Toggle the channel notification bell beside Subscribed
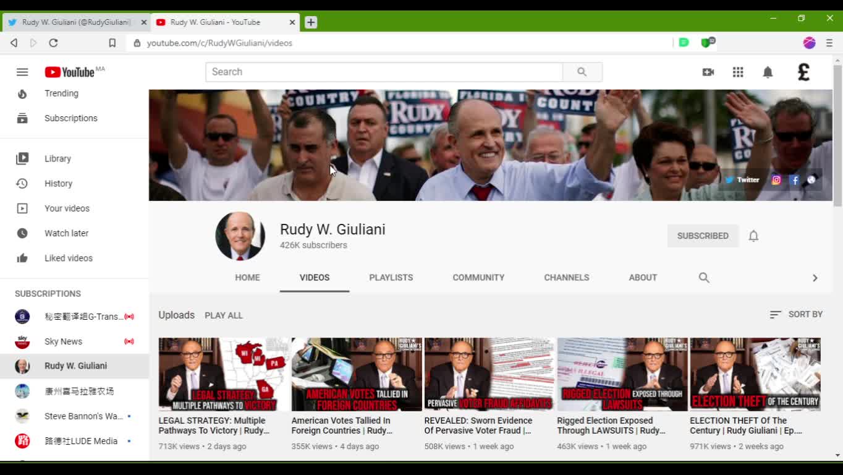Screen dimensions: 843x475 pos(753,236)
